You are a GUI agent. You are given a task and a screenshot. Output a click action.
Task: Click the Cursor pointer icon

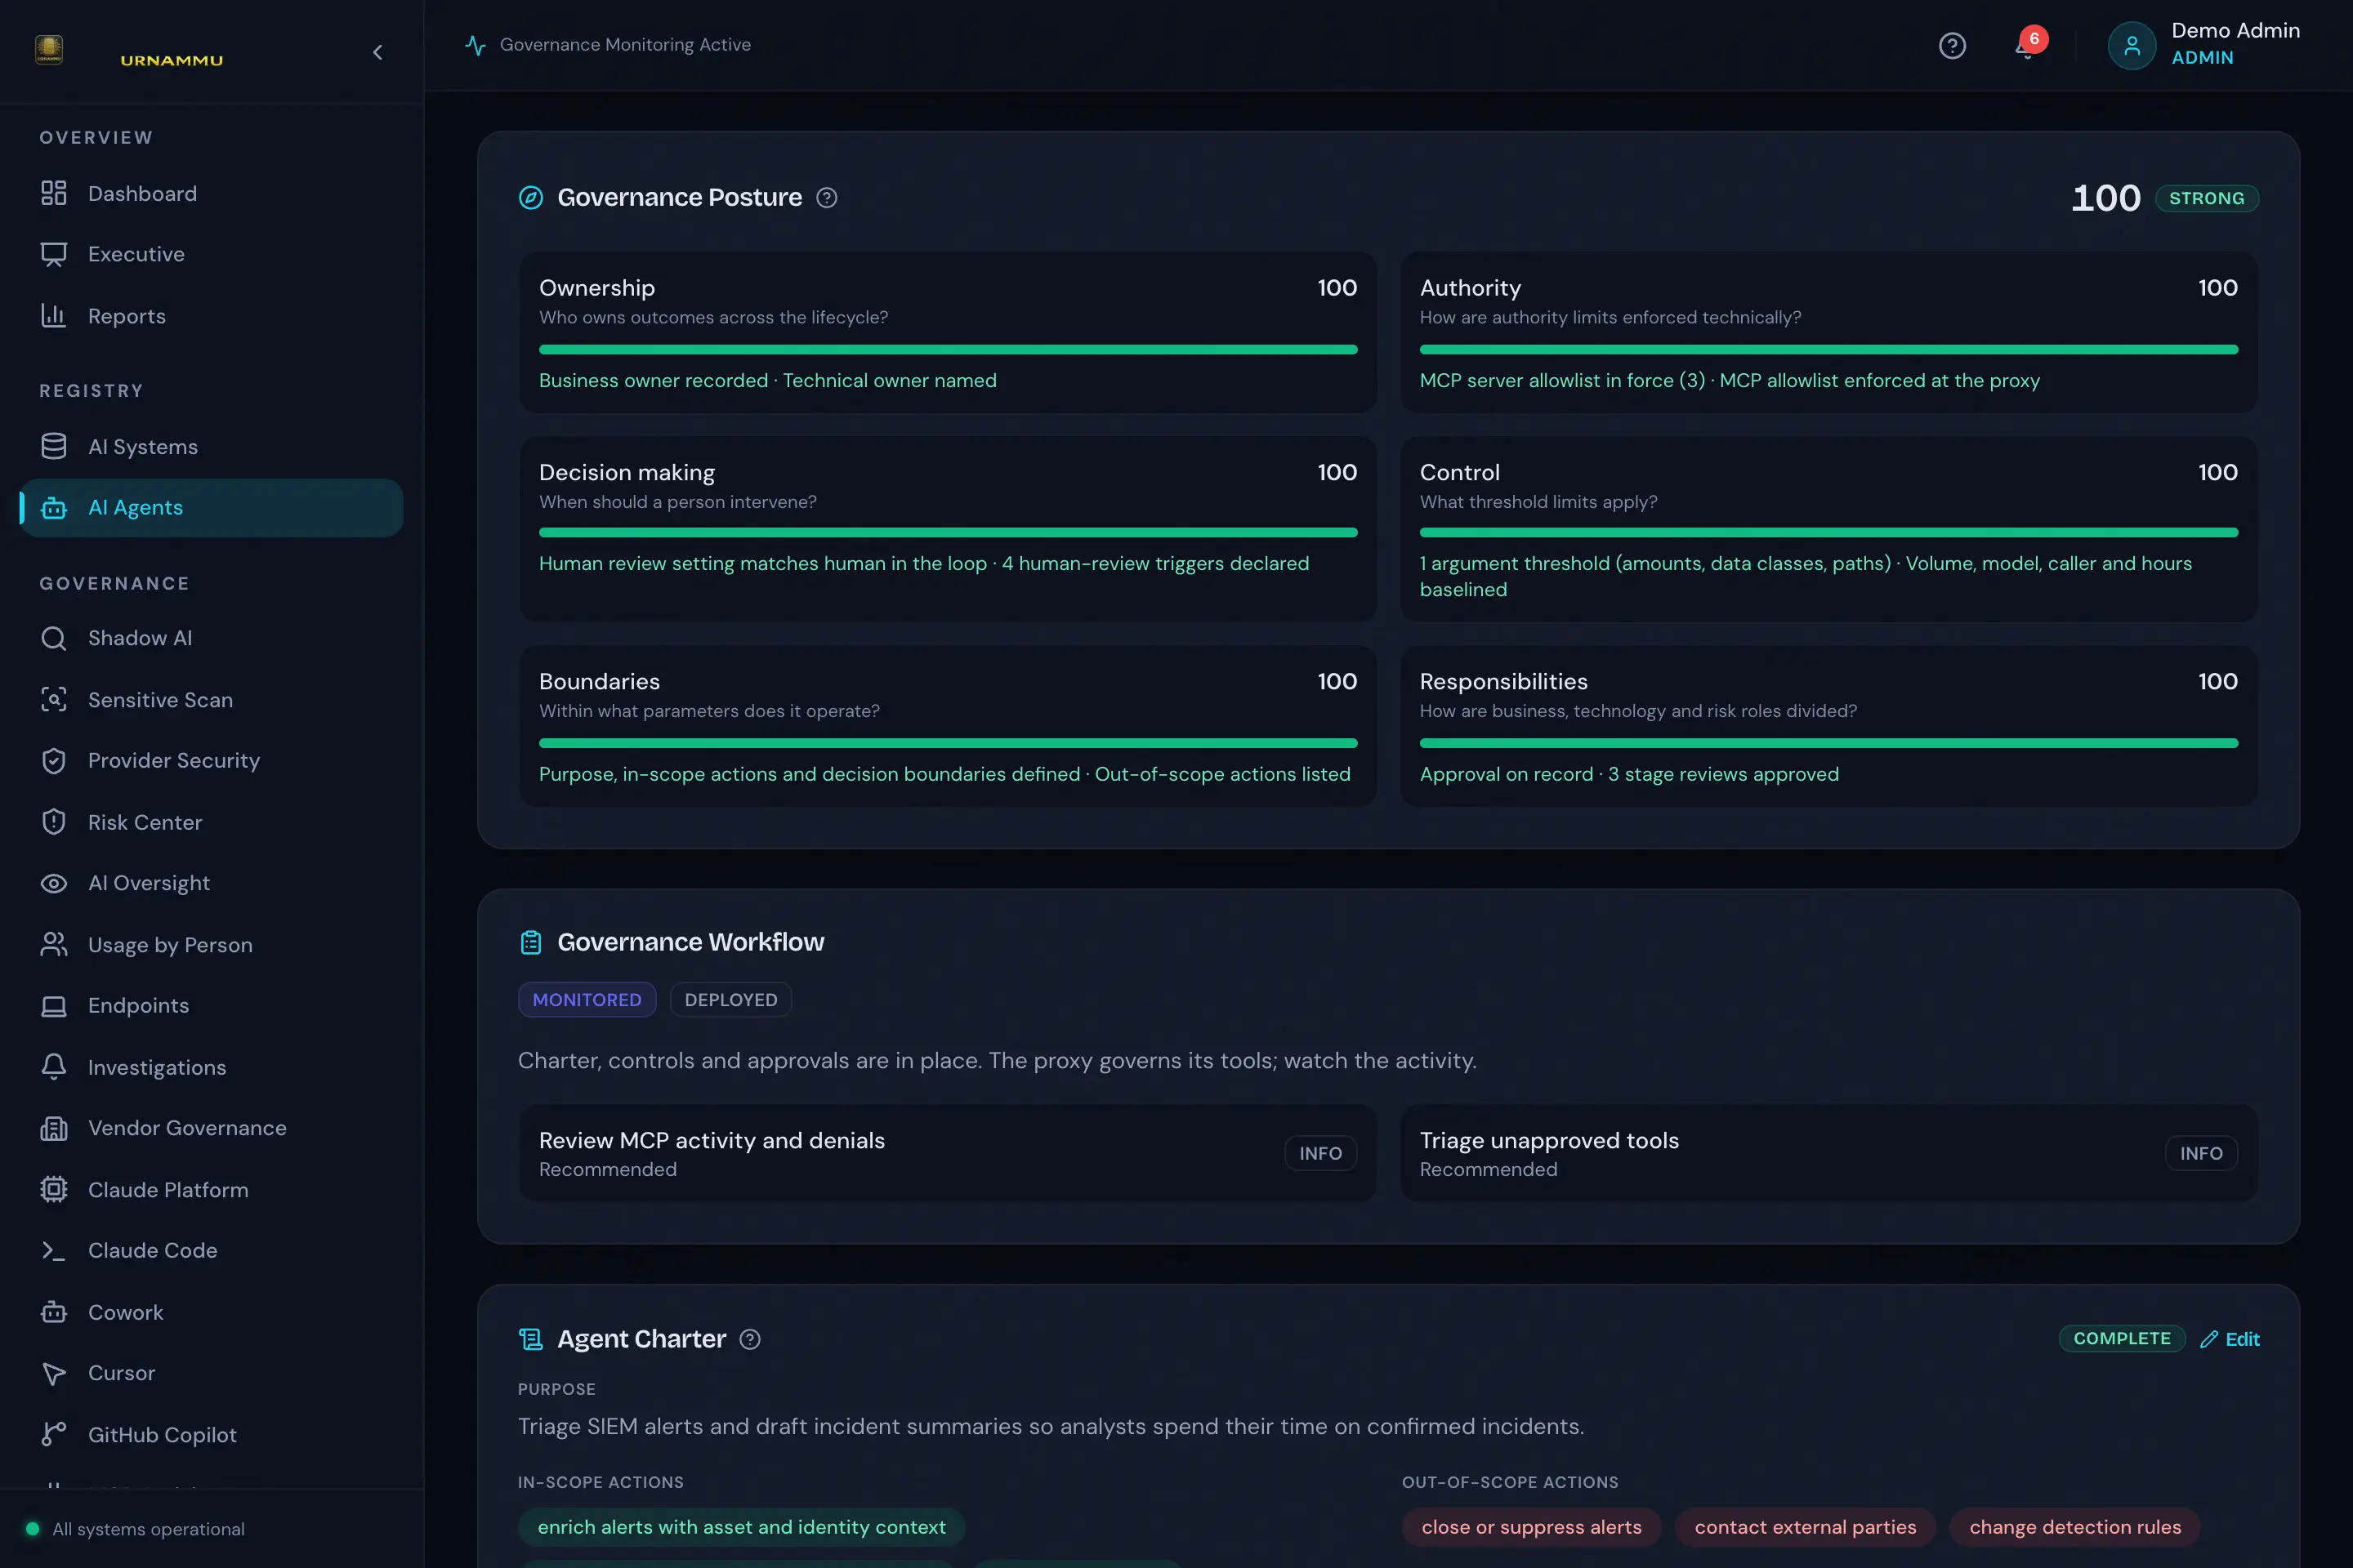[54, 1373]
